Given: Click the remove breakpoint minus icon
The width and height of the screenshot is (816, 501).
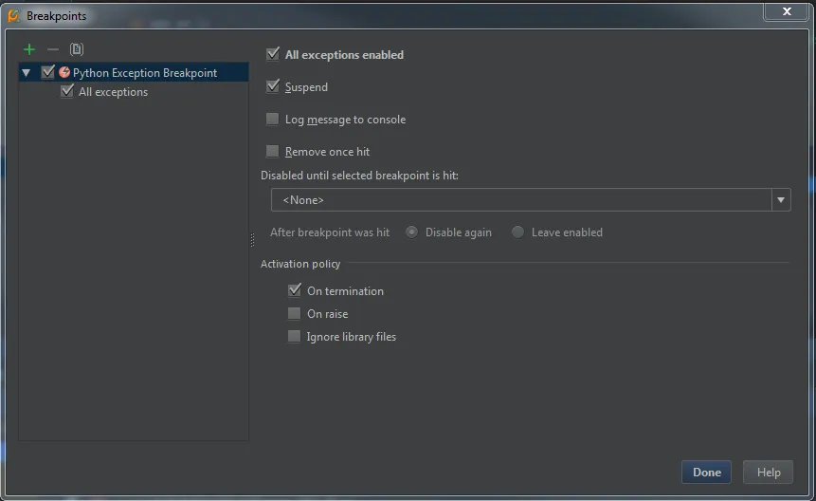Looking at the screenshot, I should pyautogui.click(x=53, y=49).
